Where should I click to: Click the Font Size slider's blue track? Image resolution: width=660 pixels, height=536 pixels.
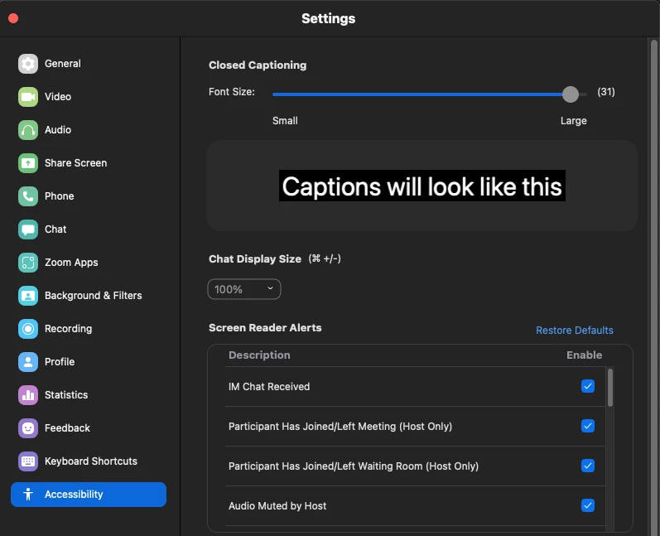[x=417, y=94]
